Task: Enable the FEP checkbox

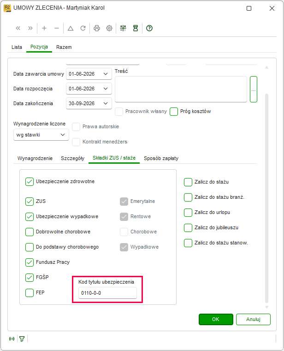Action: [x=30, y=293]
